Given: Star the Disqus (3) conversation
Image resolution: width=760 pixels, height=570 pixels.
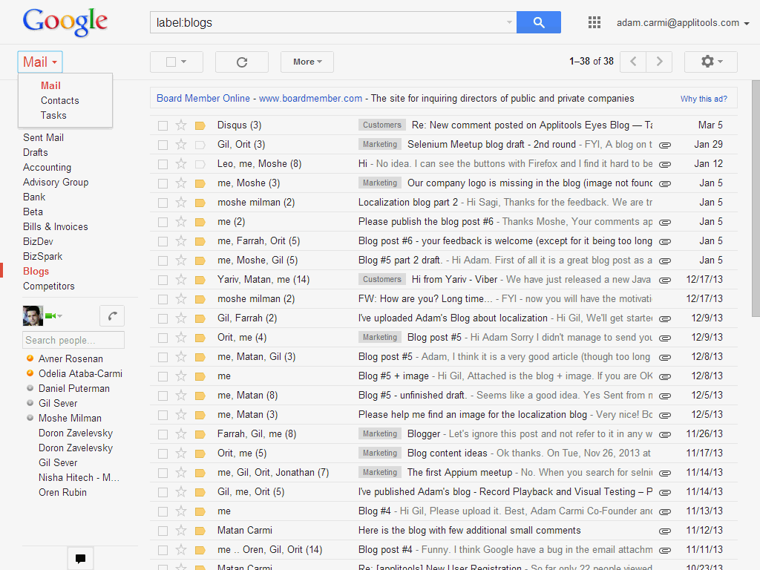Looking at the screenshot, I should pos(181,125).
